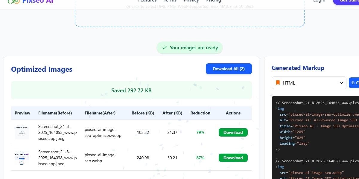The width and height of the screenshot is (359, 179).
Task: Select the 'pixseo-ai-image-seo-optimizer.webp' filename cell
Action: pos(103,132)
